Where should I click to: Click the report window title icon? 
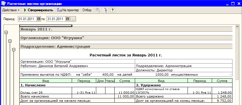3,3
